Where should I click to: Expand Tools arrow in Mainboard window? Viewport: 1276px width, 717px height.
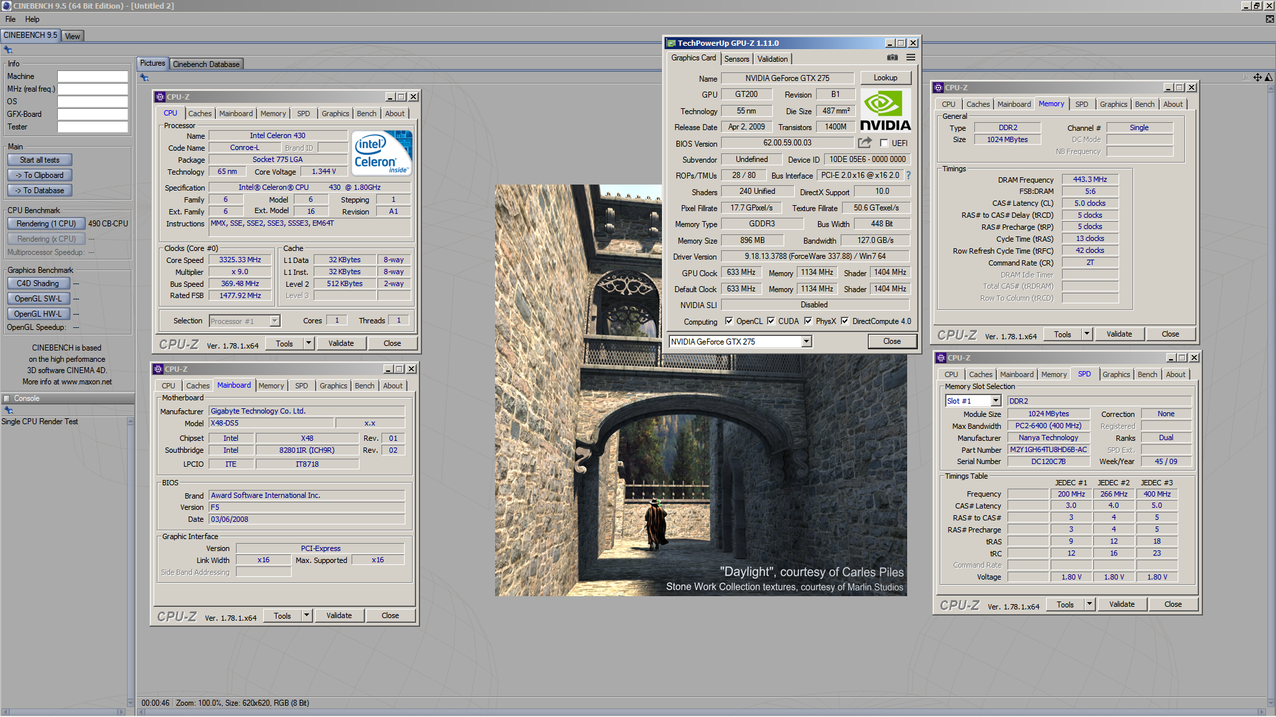306,615
